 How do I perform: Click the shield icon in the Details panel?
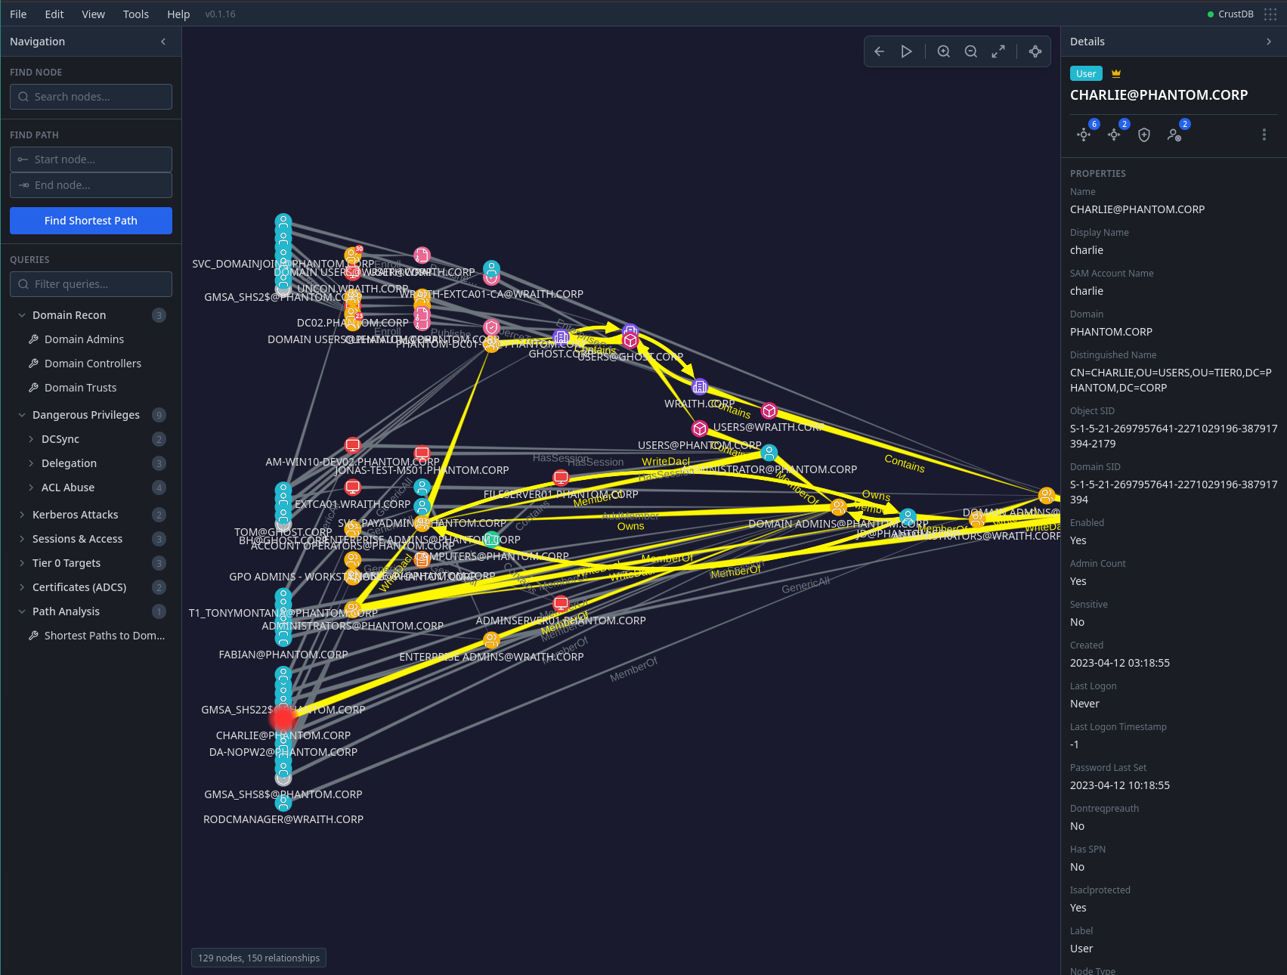point(1143,135)
